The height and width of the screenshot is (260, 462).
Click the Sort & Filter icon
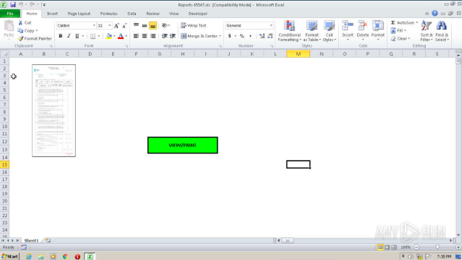coord(426,31)
